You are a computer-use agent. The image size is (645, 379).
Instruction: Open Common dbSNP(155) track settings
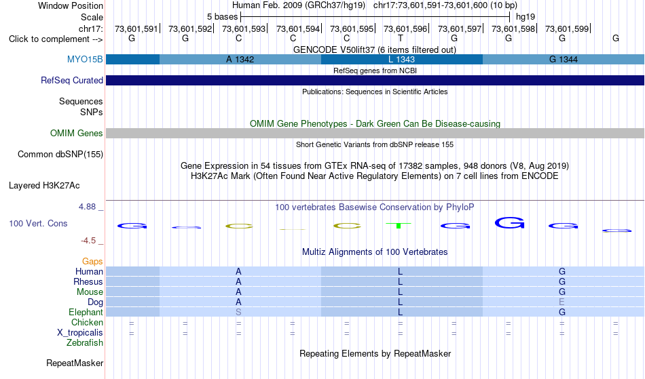(60, 154)
